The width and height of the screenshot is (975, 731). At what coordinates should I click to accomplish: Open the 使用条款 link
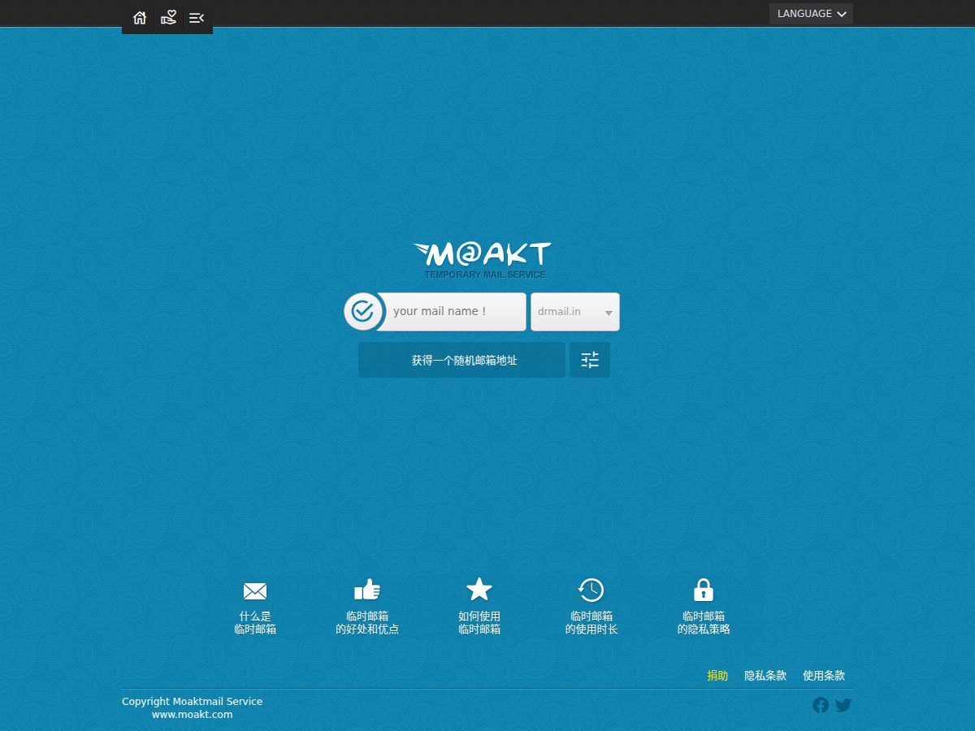point(824,676)
